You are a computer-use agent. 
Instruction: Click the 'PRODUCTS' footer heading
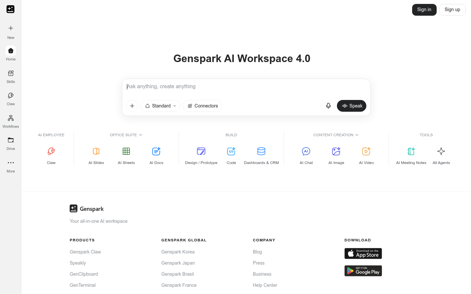[82, 240]
